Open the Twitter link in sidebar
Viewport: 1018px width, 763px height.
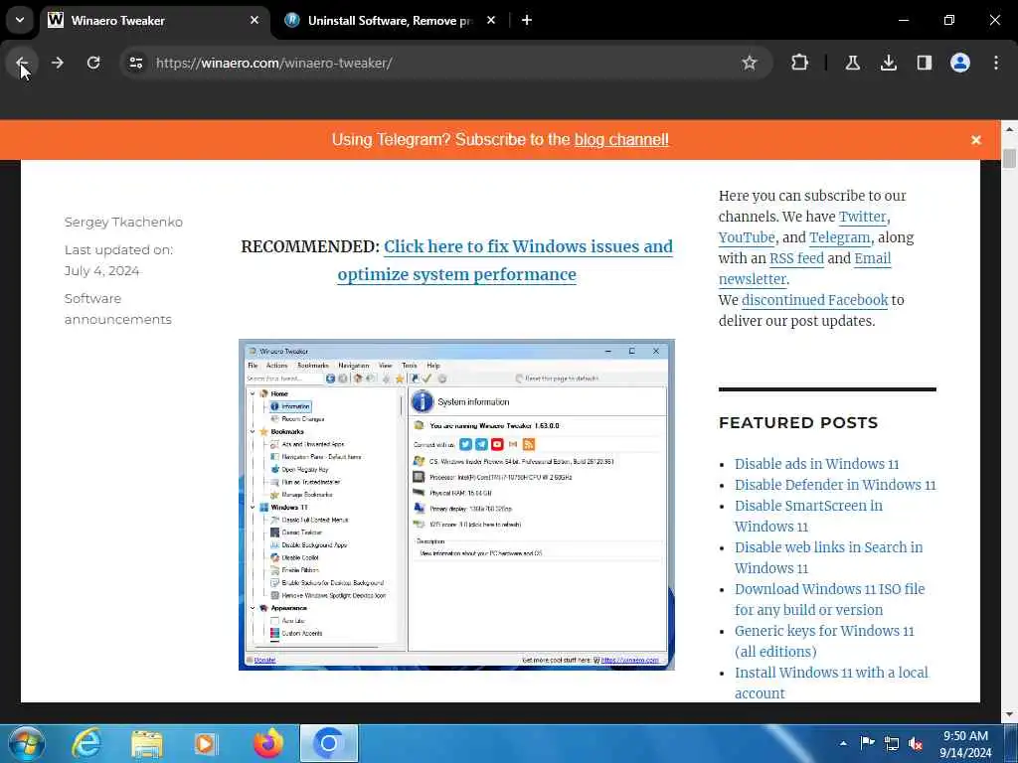(862, 217)
